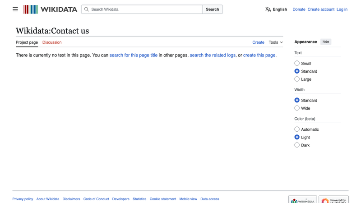The height and width of the screenshot is (203, 361).
Task: Select Automatic color mode
Action: pyautogui.click(x=297, y=129)
